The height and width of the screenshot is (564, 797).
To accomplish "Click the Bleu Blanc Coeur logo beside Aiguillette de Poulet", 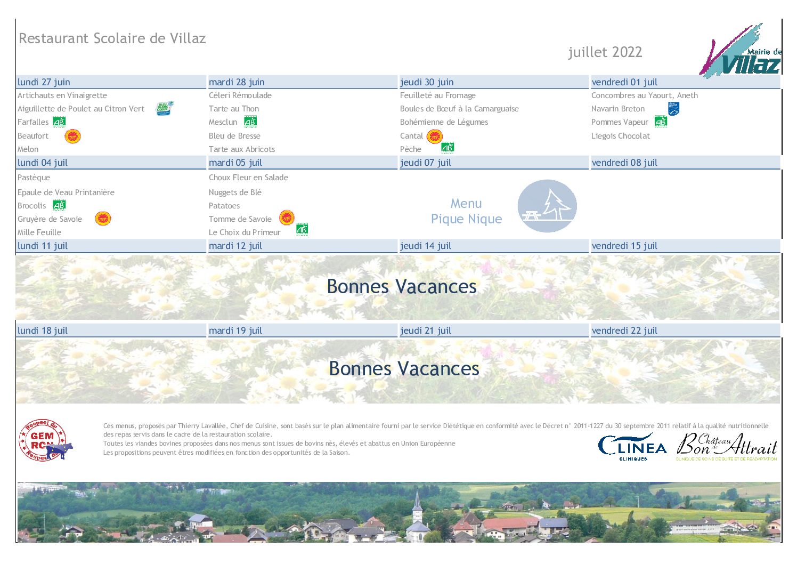I will [165, 109].
